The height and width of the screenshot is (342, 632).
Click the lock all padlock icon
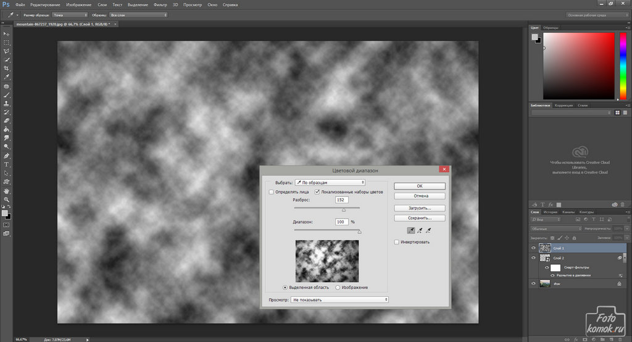(x=574, y=238)
